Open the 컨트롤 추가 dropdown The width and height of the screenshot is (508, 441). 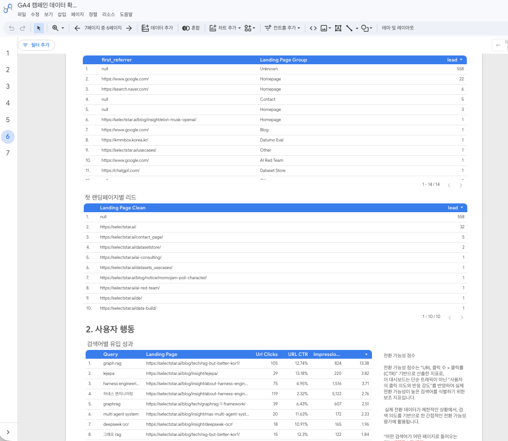pos(282,28)
